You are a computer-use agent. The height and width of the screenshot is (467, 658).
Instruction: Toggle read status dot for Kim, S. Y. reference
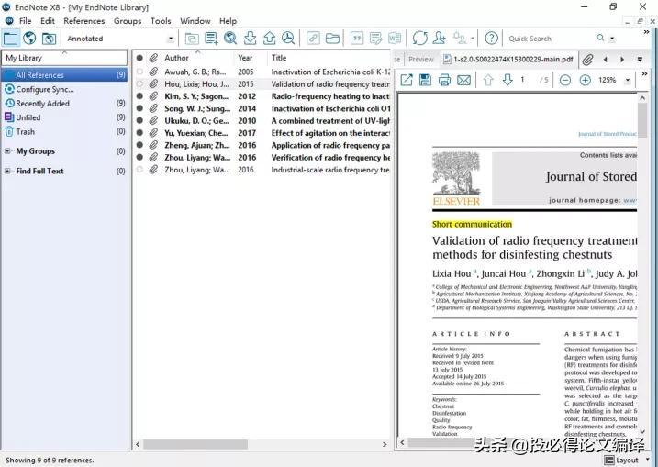(x=139, y=96)
